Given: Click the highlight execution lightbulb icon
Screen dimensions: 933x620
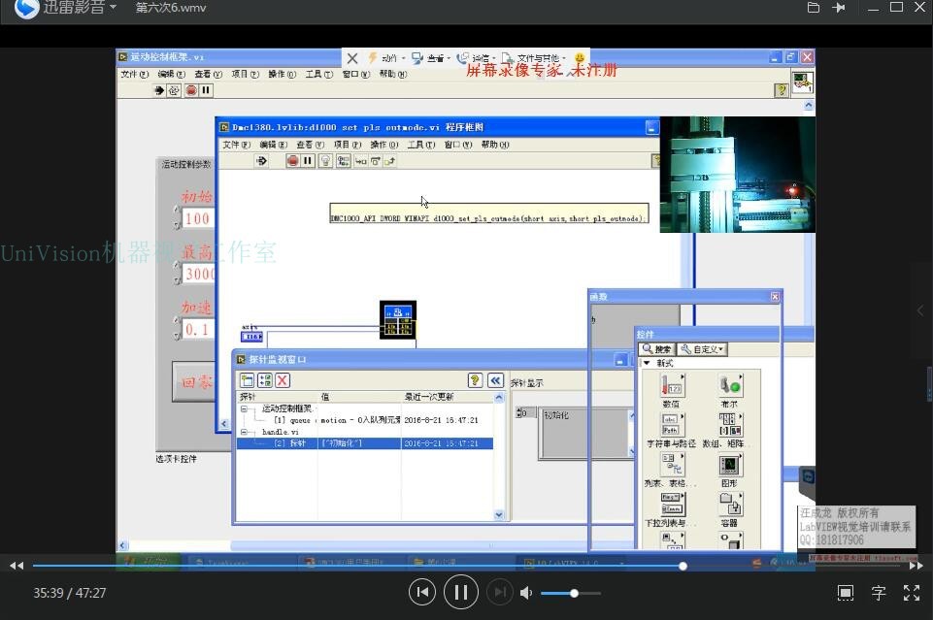Looking at the screenshot, I should pos(325,161).
